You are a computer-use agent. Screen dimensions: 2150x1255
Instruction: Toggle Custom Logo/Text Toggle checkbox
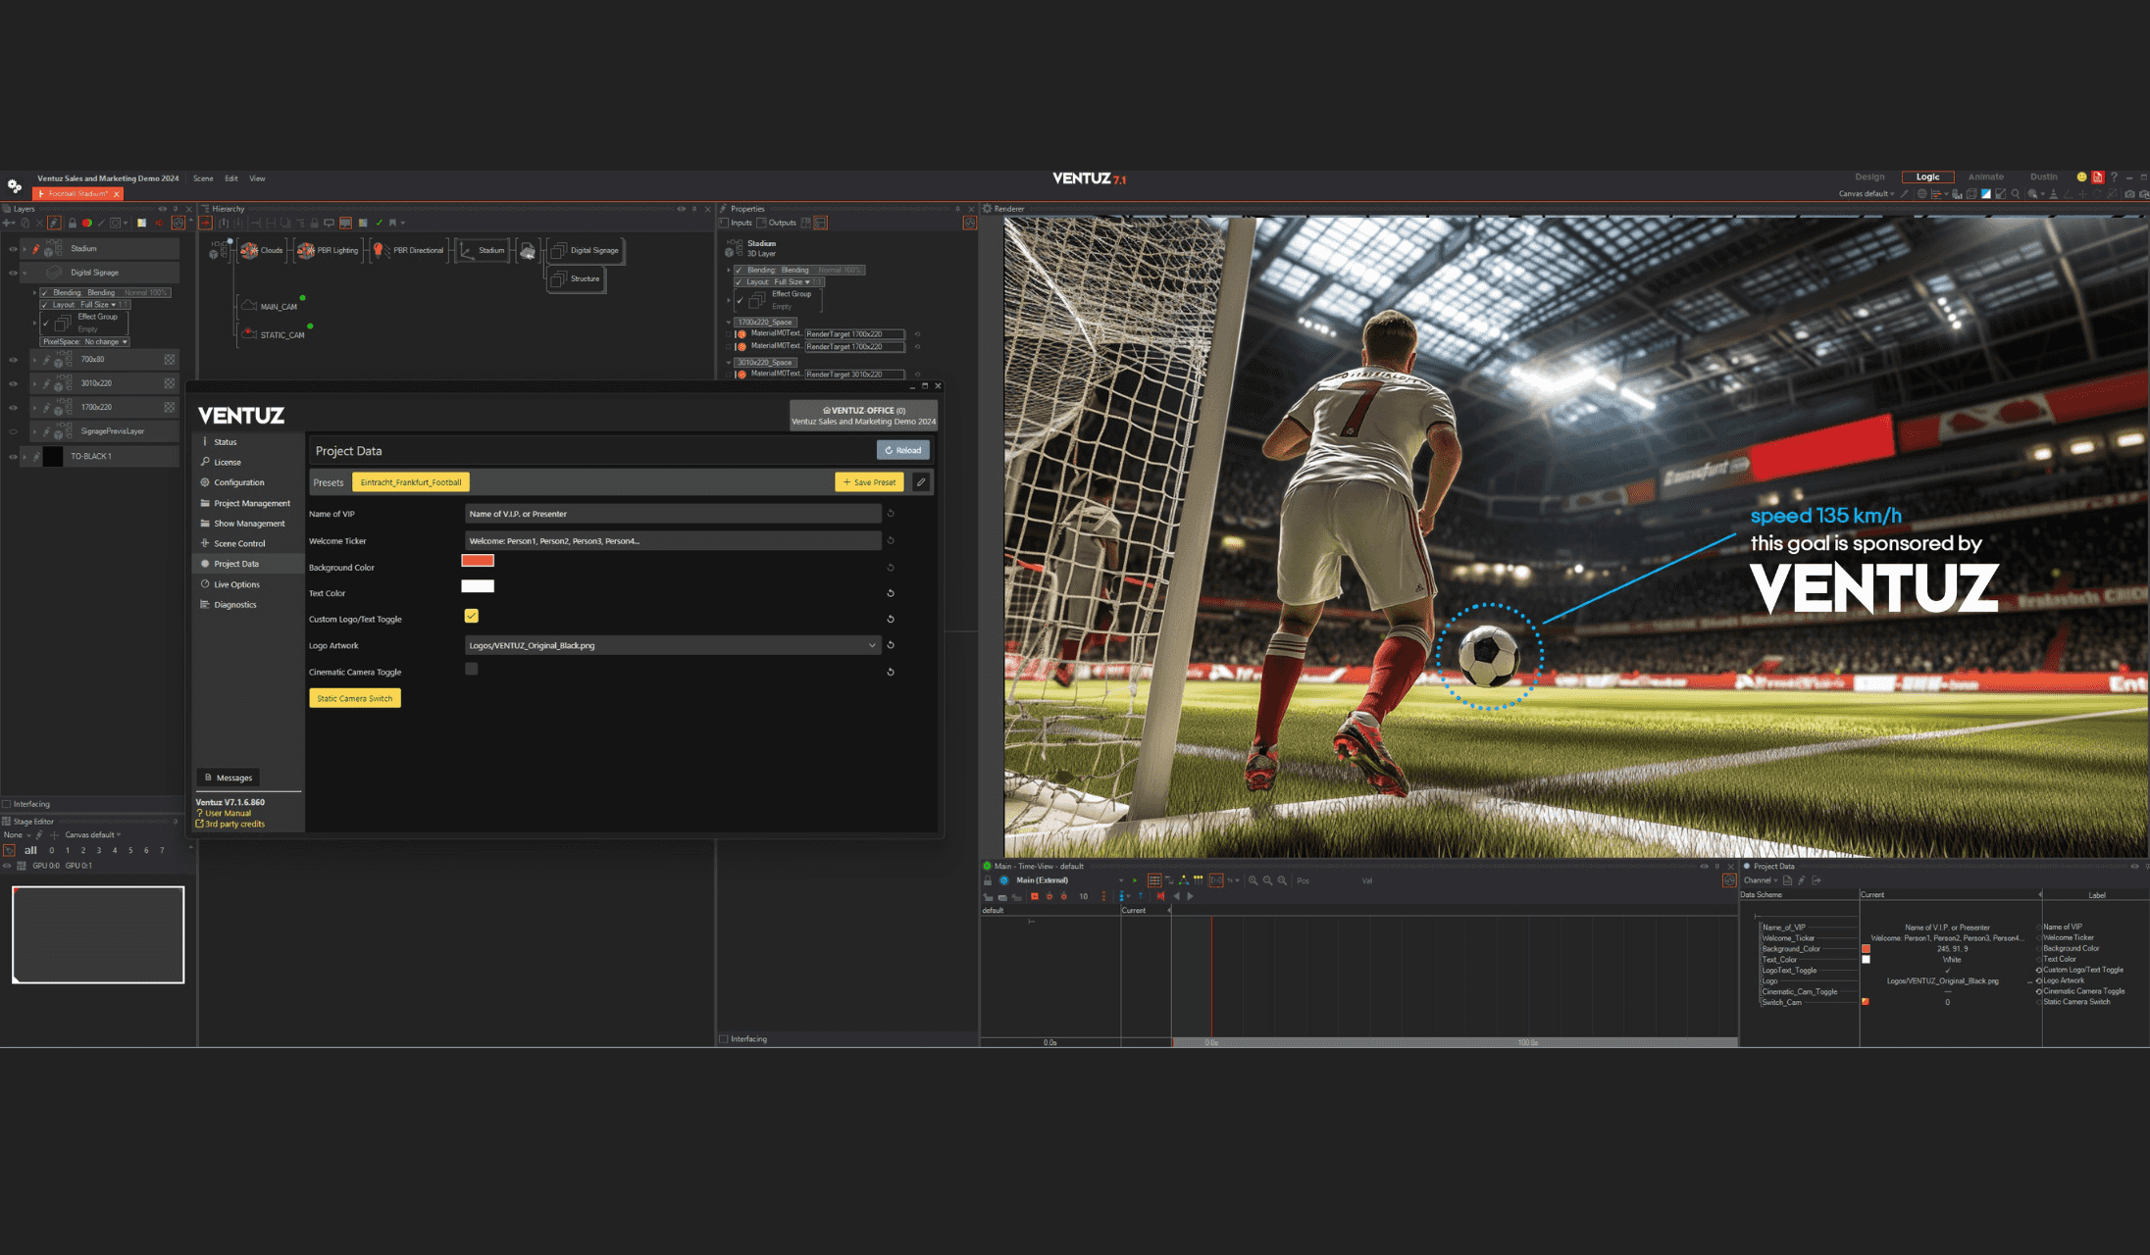coord(472,617)
